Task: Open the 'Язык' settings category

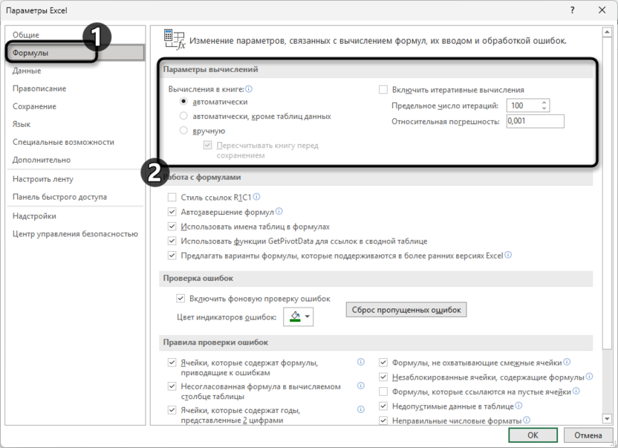Action: [x=75, y=124]
